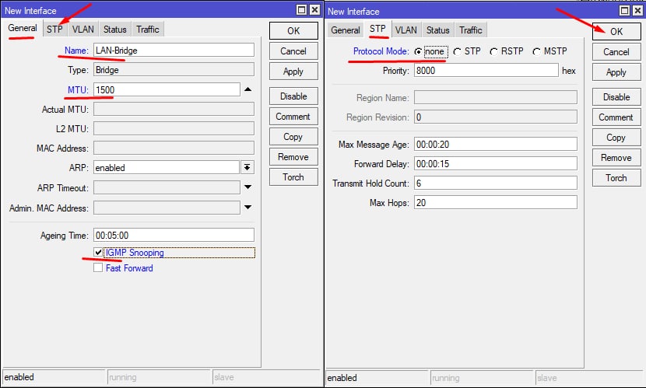Viewport: 646px width, 388px height.
Task: Select STP tab in right window
Action: pos(377,29)
